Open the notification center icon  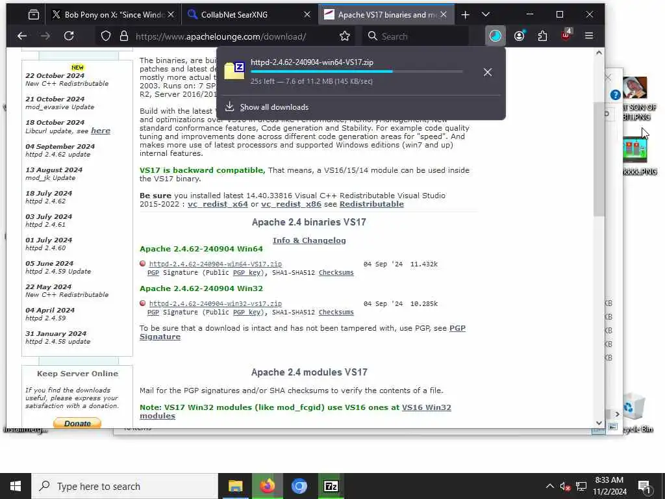click(644, 486)
